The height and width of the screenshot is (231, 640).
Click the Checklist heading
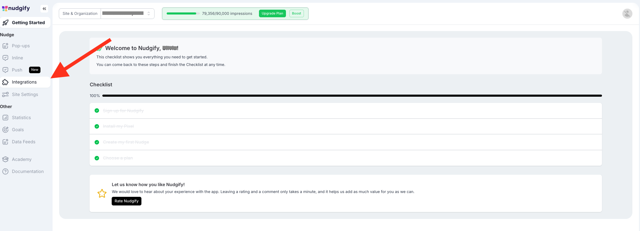(101, 85)
